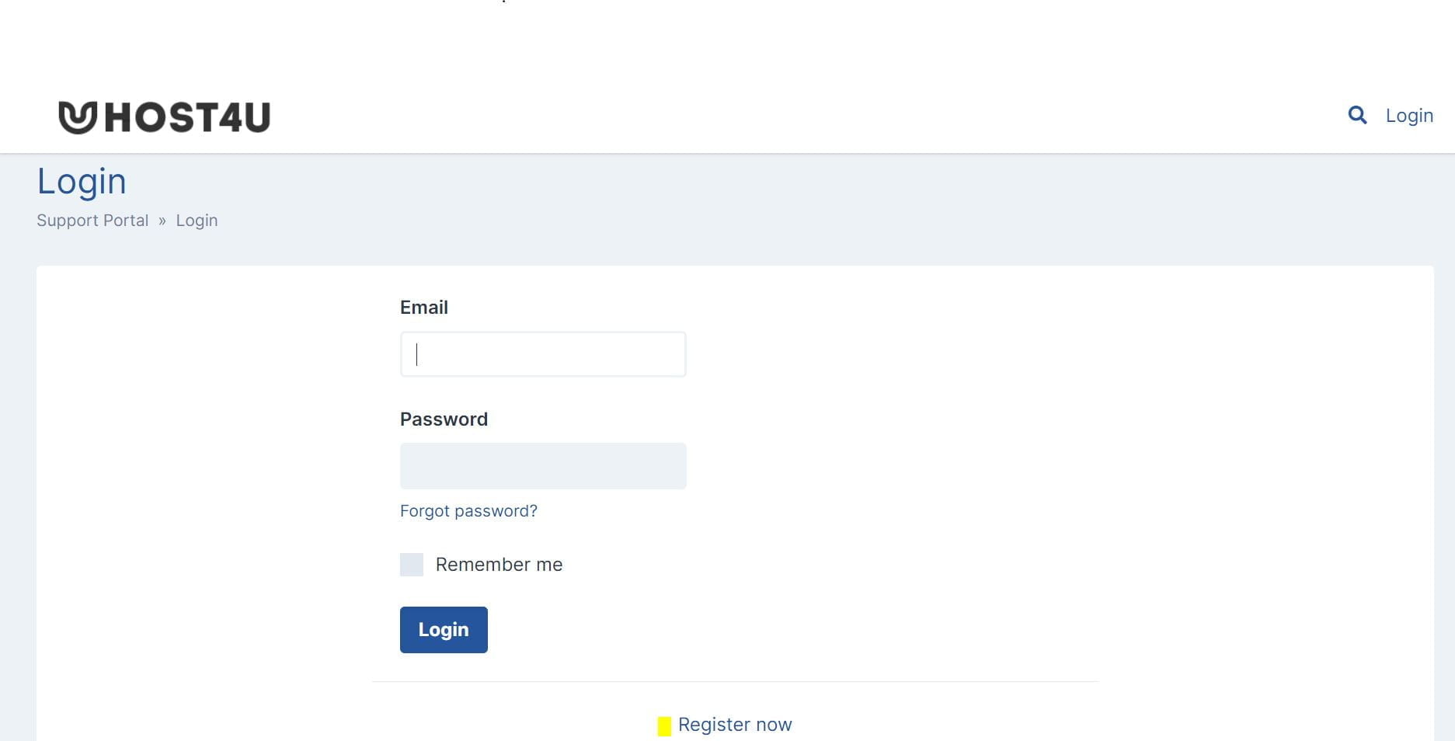The height and width of the screenshot is (741, 1455).
Task: Click the Remember me label text
Action: (499, 565)
